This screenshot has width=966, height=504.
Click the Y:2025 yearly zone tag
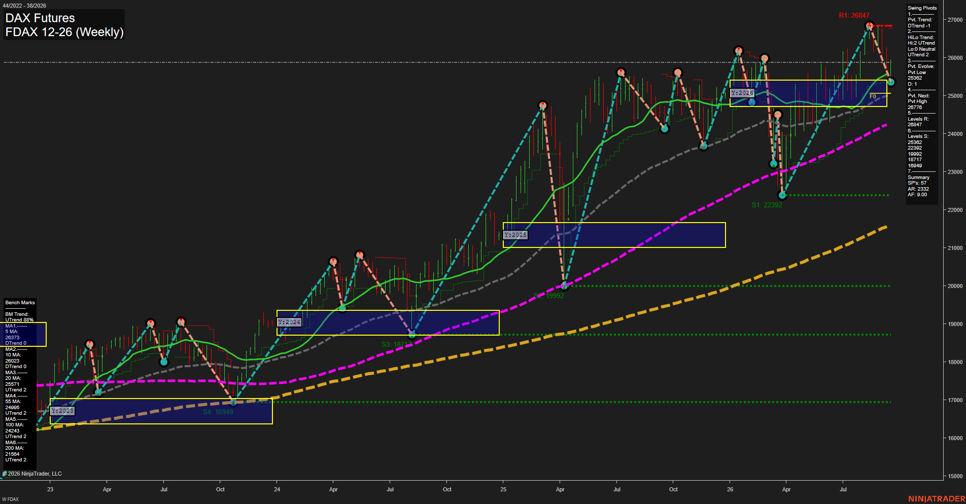[515, 235]
